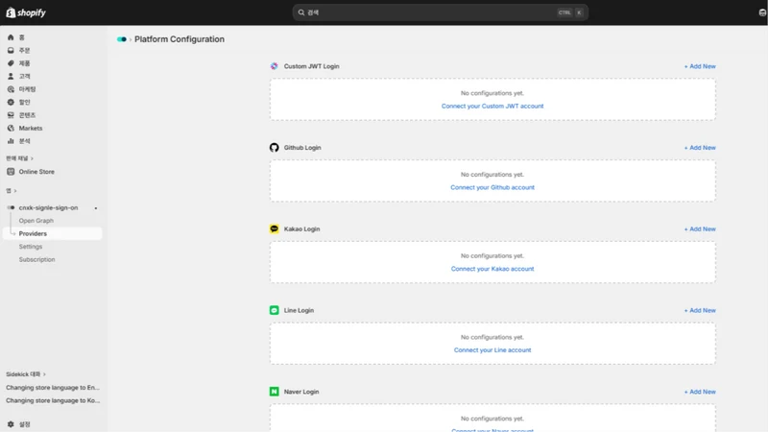Open Analytics bar chart icon

coord(11,141)
